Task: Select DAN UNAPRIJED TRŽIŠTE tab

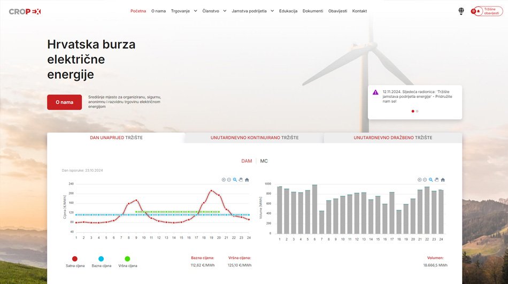Action: (117, 138)
